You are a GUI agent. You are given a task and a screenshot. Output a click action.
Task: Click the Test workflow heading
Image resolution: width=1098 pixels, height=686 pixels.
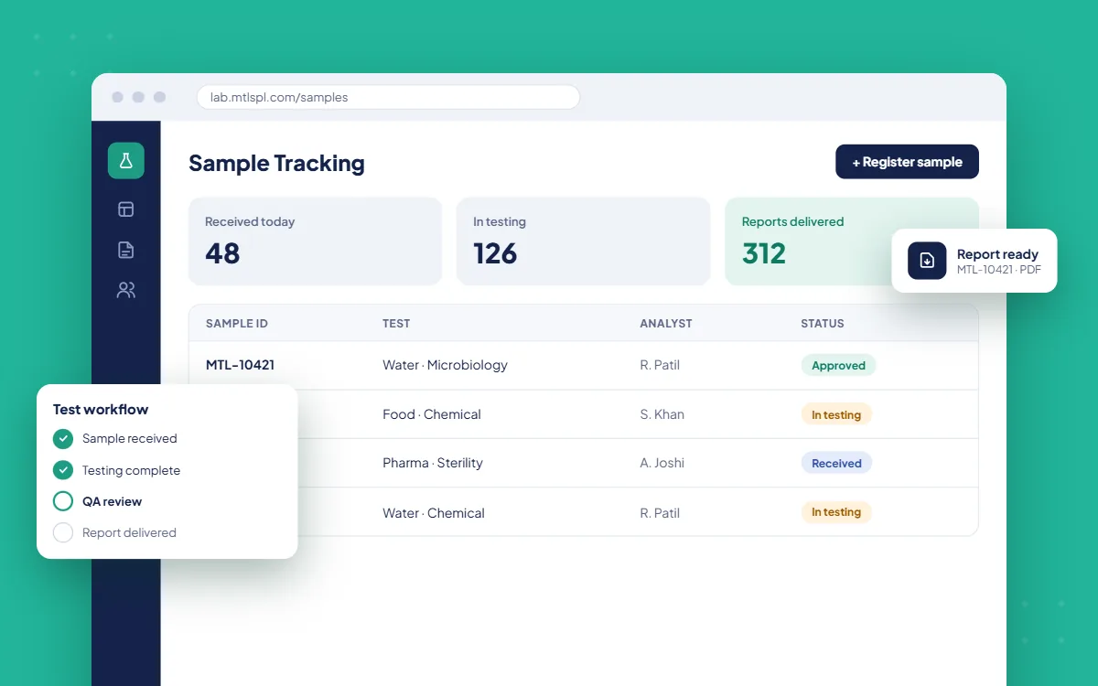pos(101,410)
